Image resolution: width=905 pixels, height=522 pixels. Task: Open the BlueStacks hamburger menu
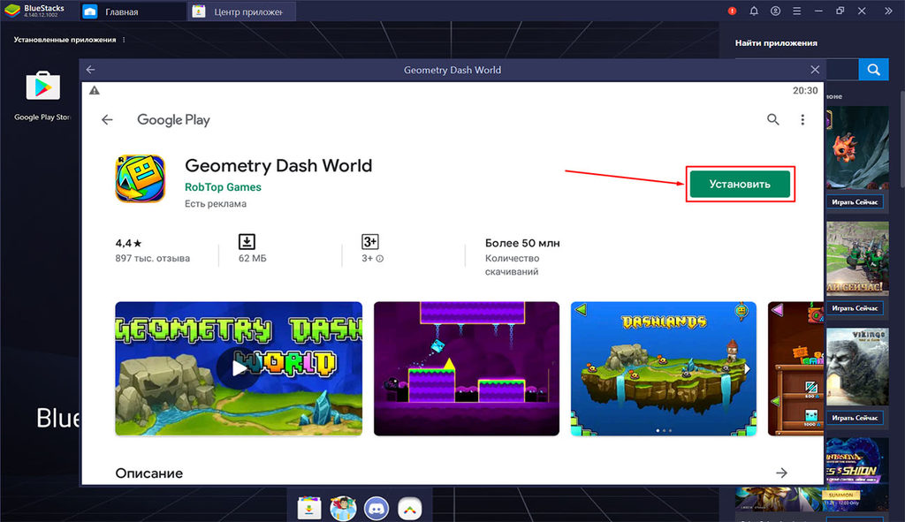coord(796,11)
